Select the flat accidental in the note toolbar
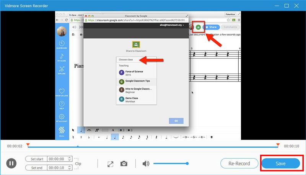Viewport: 306px width, 175px height. click(x=89, y=137)
